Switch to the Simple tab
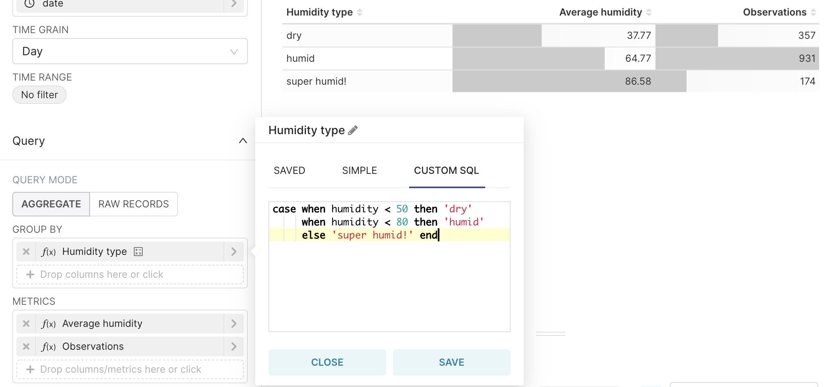 tap(359, 171)
